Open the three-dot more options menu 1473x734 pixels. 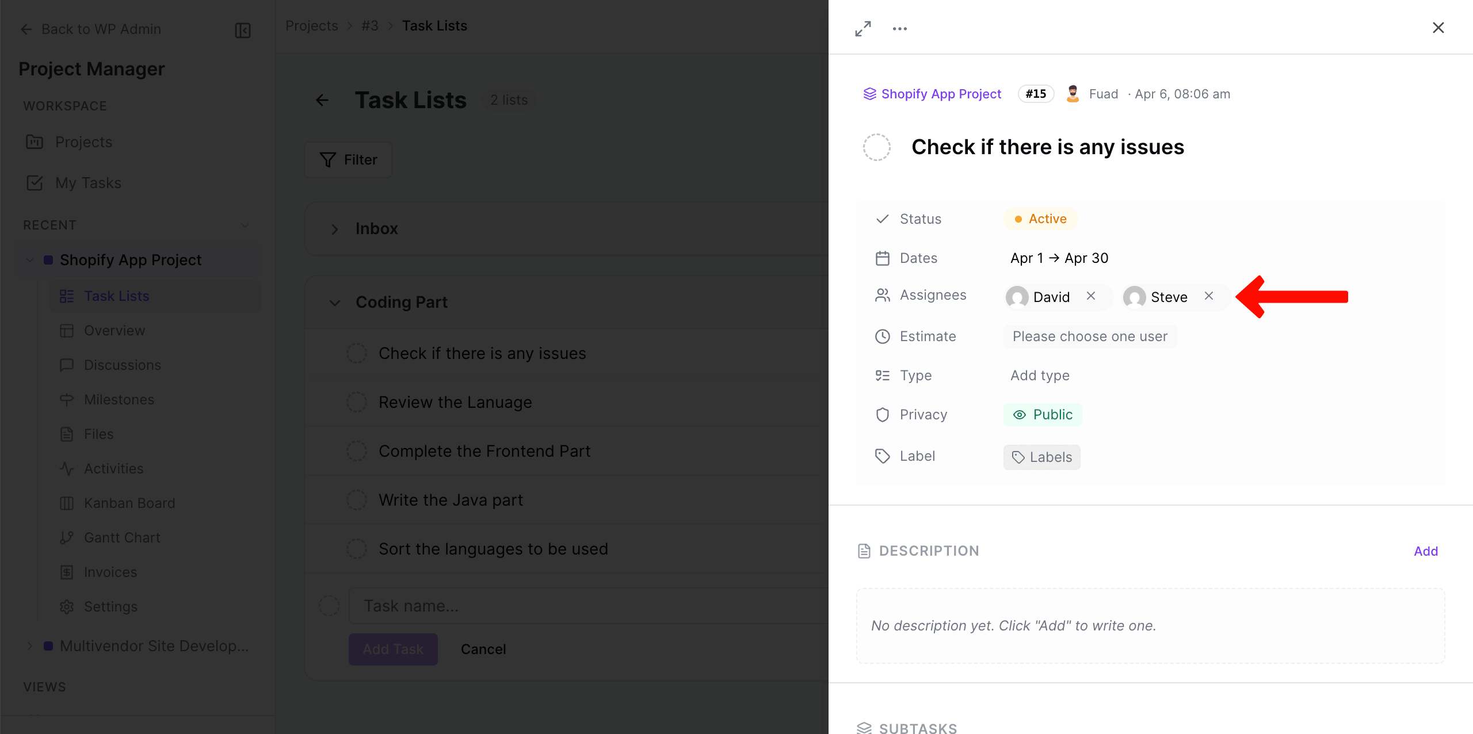click(900, 28)
